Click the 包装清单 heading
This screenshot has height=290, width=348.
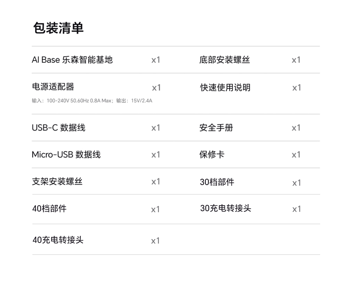[58, 28]
